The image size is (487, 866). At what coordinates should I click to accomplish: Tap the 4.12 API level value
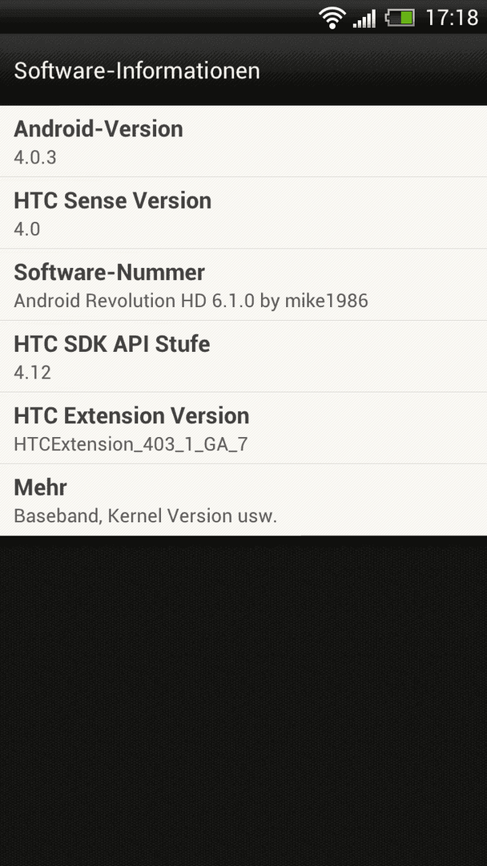point(33,373)
